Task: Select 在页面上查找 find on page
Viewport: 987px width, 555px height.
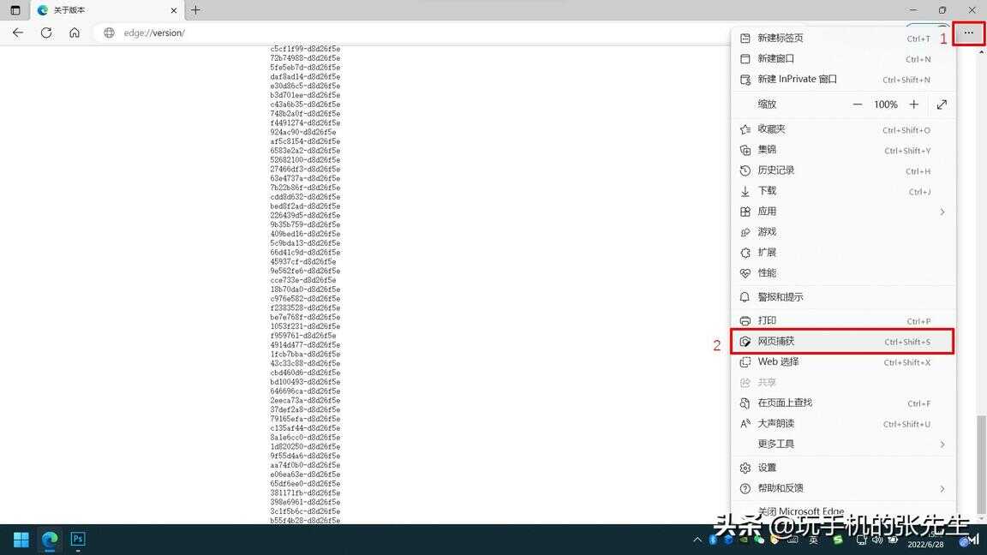Action: point(842,403)
